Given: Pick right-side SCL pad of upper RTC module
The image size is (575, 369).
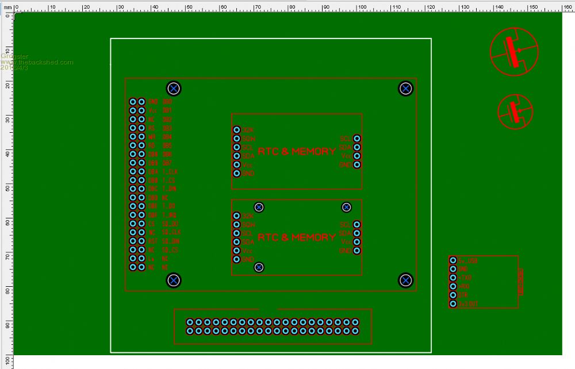Looking at the screenshot, I should pyautogui.click(x=357, y=139).
